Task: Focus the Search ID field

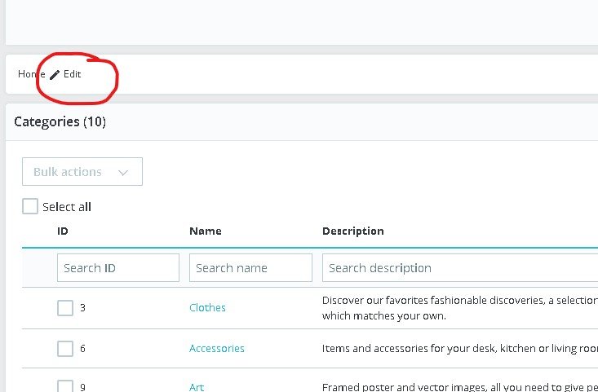Action: 117,268
